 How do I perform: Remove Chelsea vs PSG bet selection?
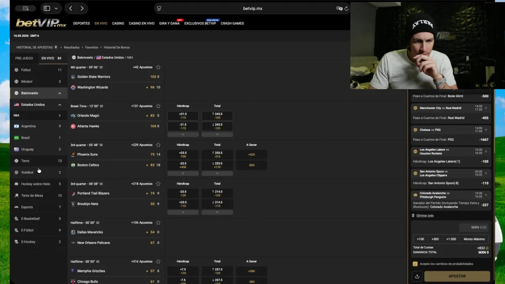pyautogui.click(x=486, y=130)
